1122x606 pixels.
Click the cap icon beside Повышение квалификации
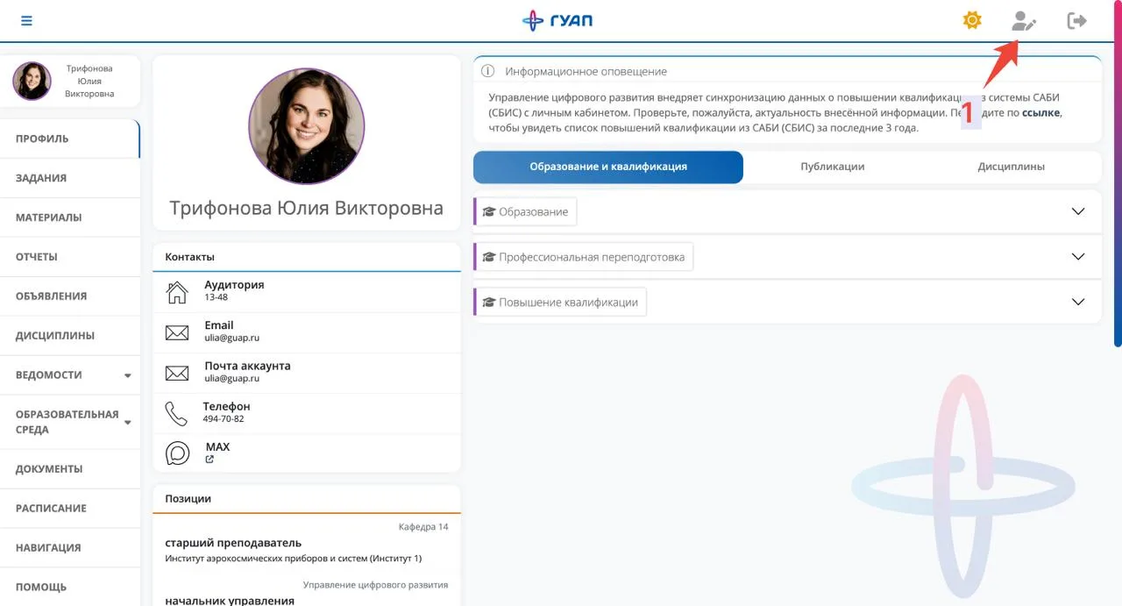click(x=489, y=302)
